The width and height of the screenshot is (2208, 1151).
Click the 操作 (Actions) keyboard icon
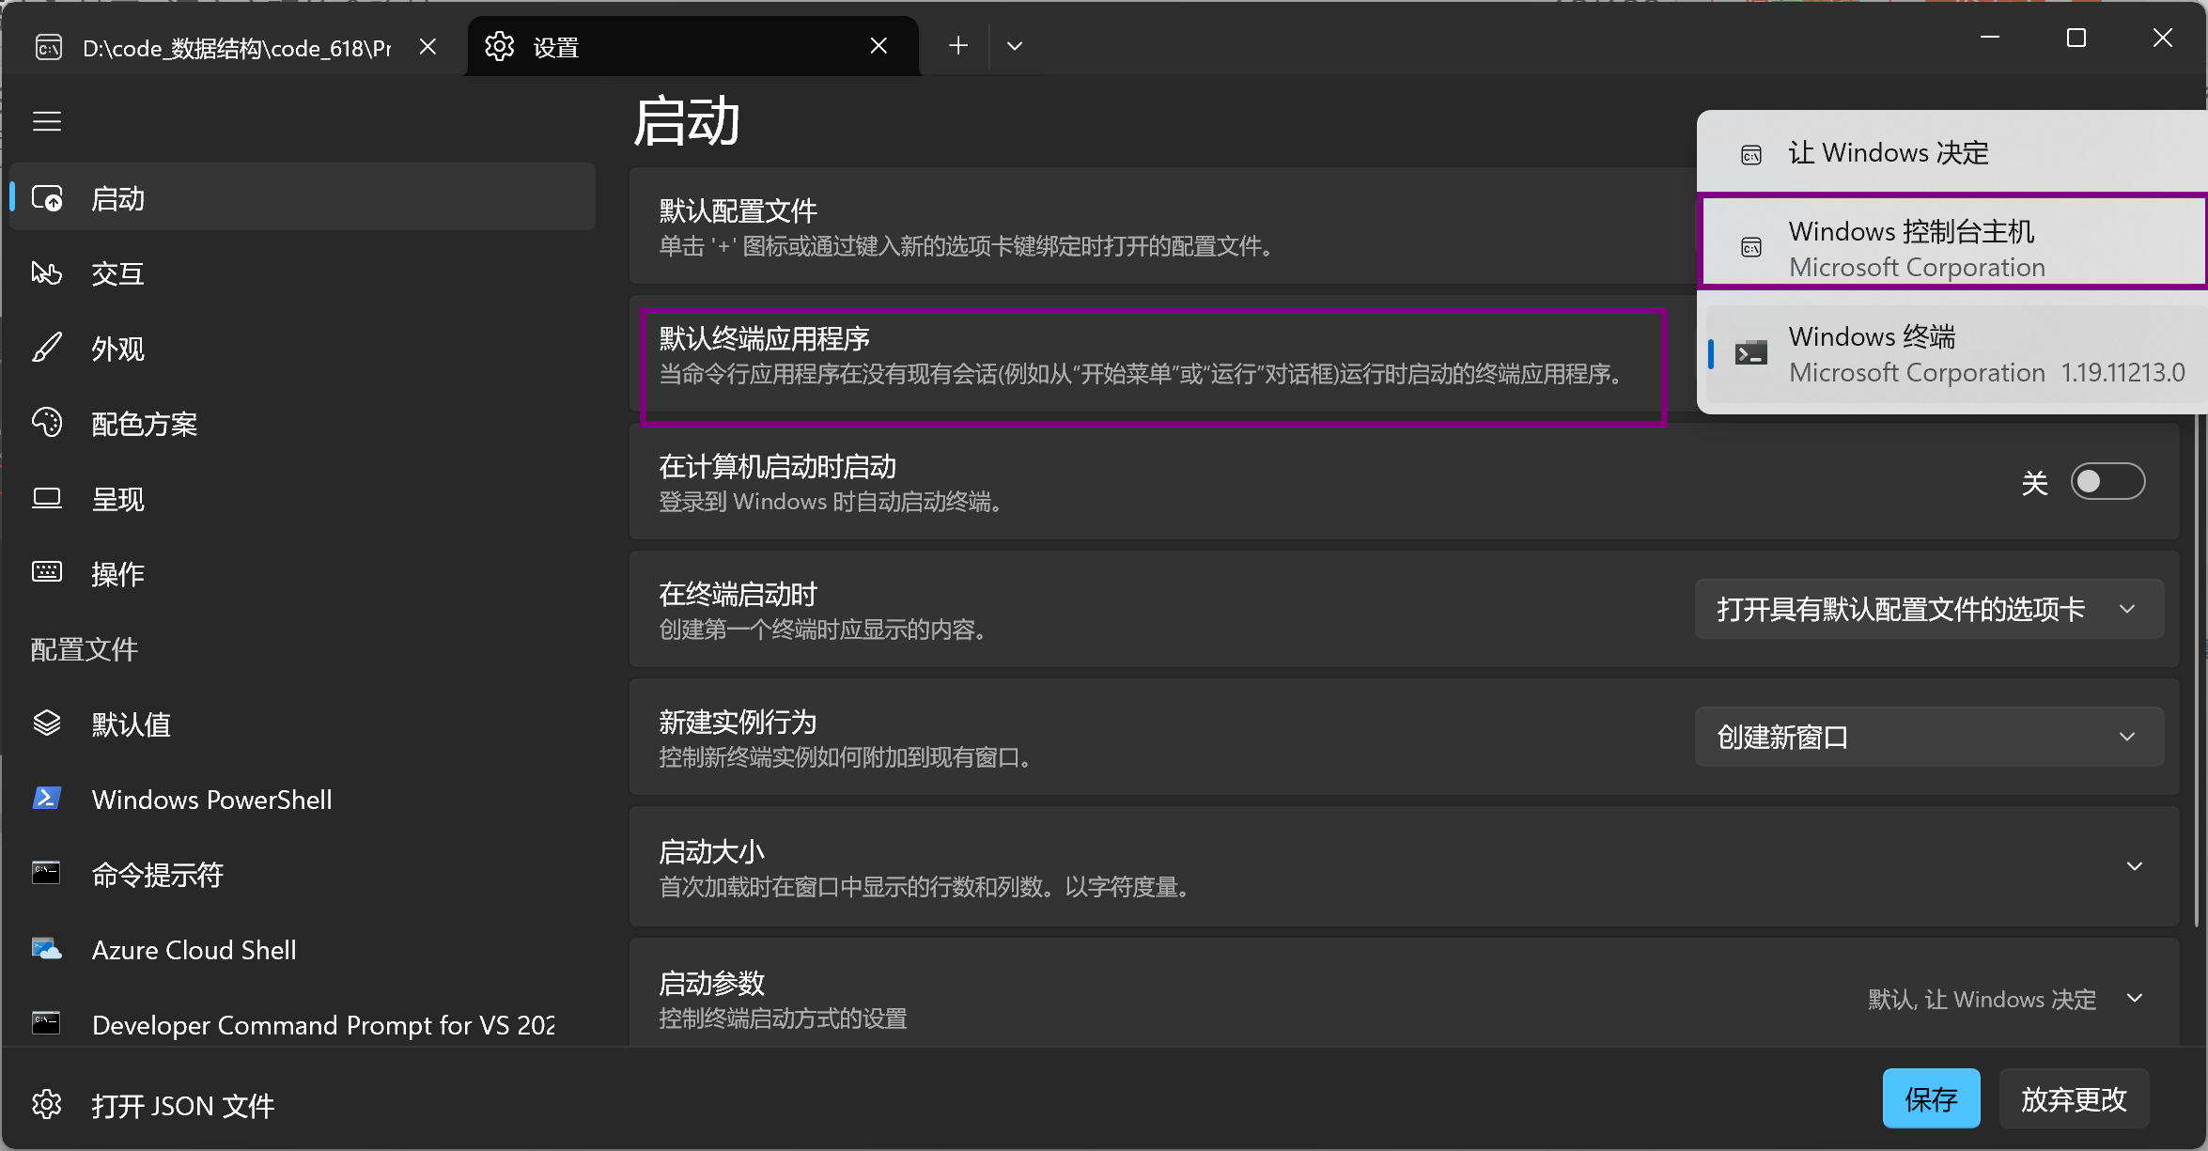pos(47,572)
